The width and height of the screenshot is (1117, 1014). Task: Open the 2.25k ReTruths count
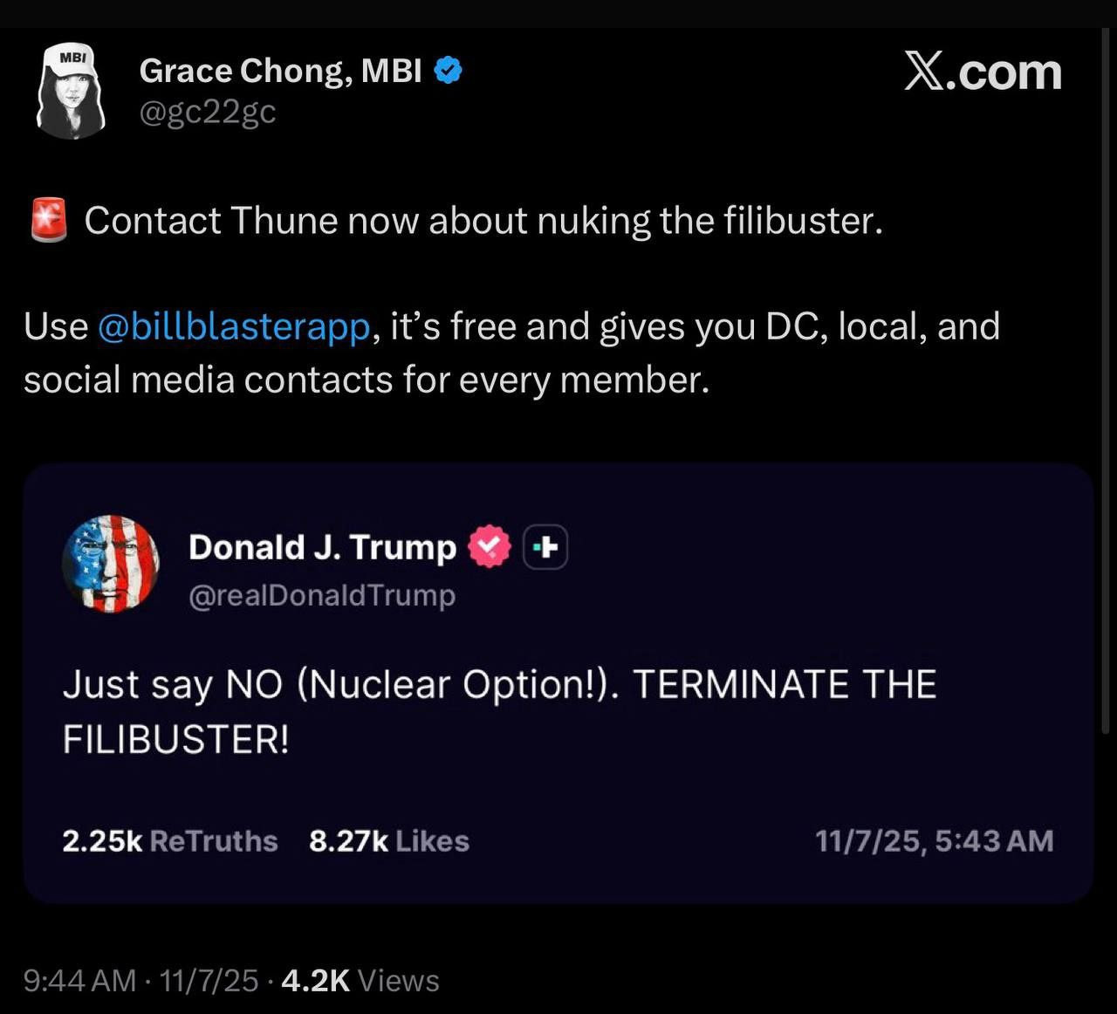click(x=169, y=841)
